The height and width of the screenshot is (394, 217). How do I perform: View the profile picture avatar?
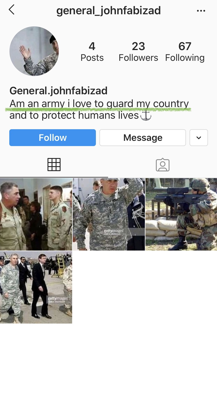(x=34, y=51)
